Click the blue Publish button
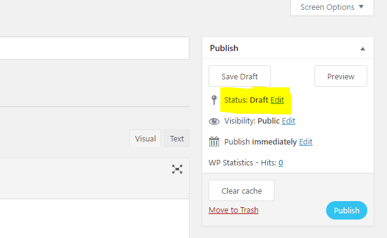 (346, 210)
